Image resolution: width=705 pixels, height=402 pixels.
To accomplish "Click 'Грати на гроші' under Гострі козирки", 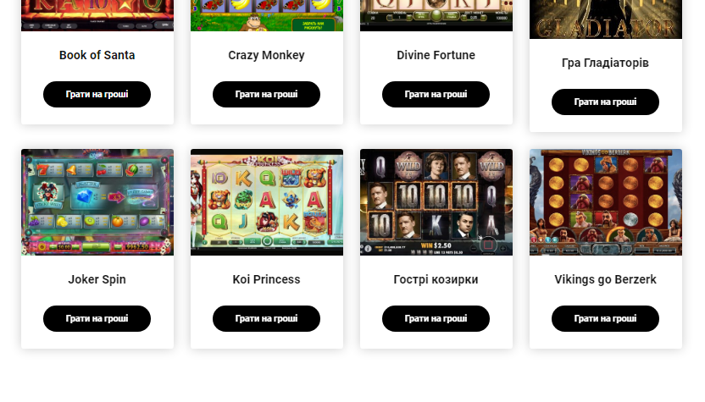I will (436, 319).
